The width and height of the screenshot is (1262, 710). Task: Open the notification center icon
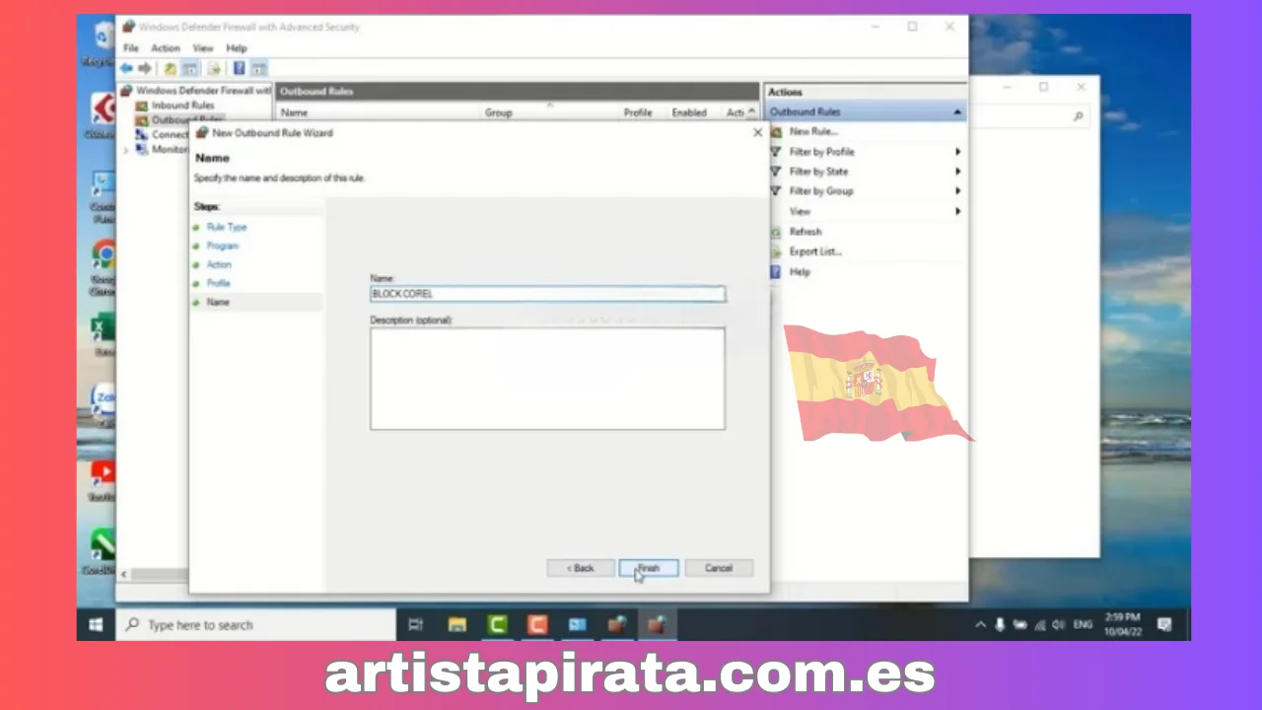[1164, 624]
